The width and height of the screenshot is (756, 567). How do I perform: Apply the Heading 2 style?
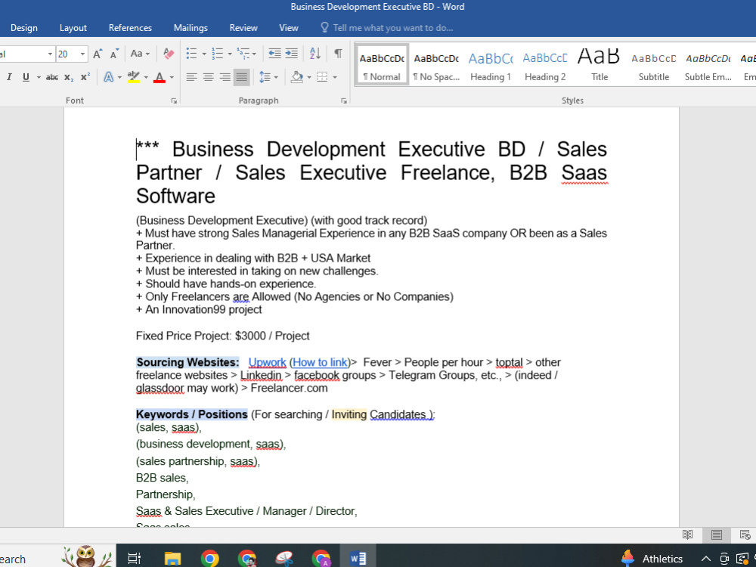tap(545, 66)
